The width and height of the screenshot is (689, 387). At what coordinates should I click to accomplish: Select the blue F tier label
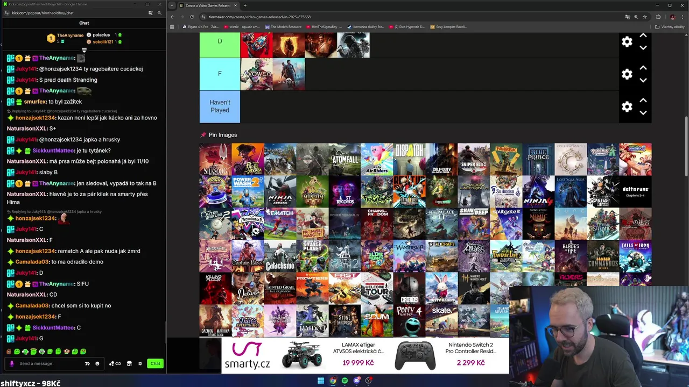click(x=220, y=74)
